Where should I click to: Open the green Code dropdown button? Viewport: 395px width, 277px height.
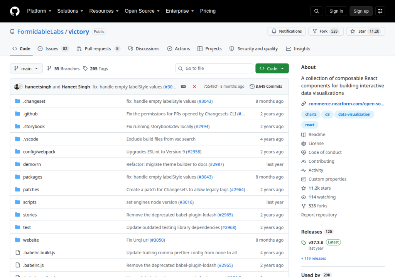click(x=272, y=68)
